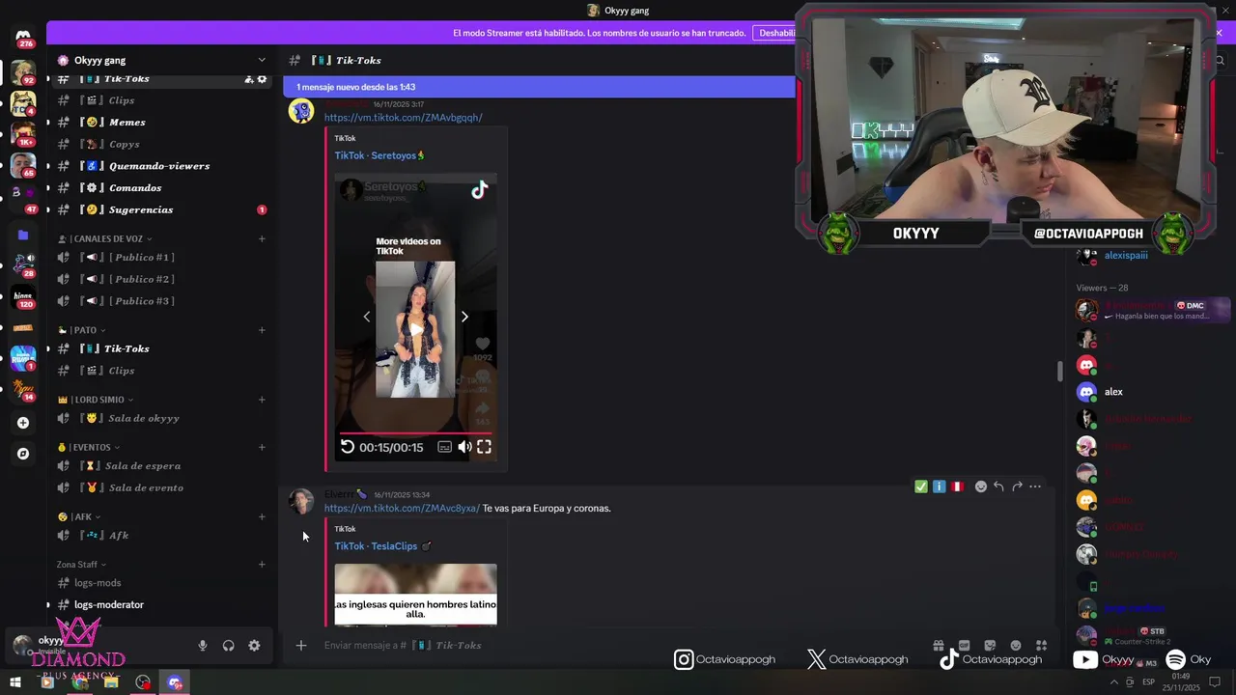Add a reaction using the smiley in the message toolbar
This screenshot has height=695, width=1236.
[x=981, y=486]
